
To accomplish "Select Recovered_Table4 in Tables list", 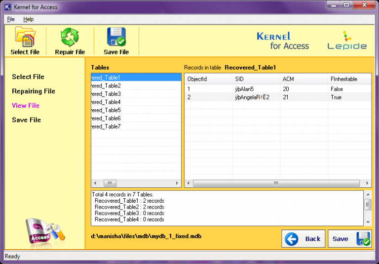I will 136,102.
